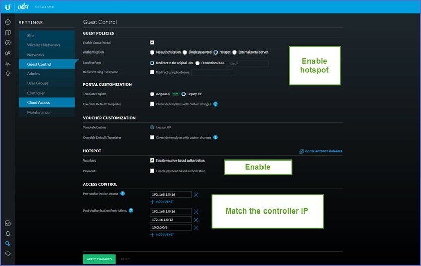Screen dimensions: 421x266
Task: Toggle the Enable Guest Portal checkbox
Action: click(152, 42)
